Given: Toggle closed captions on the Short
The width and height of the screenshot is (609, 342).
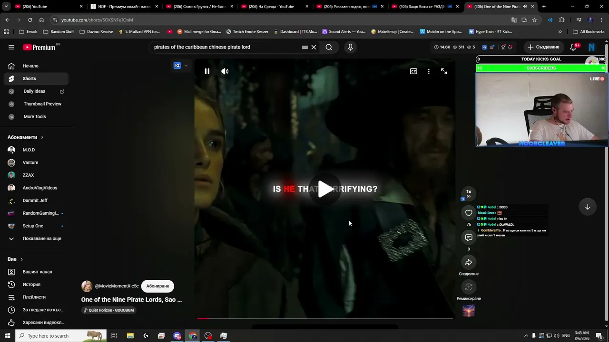Looking at the screenshot, I should 413,71.
